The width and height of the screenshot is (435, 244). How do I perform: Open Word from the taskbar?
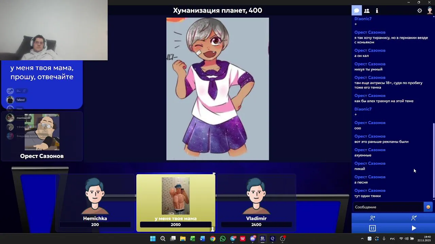coord(203,239)
